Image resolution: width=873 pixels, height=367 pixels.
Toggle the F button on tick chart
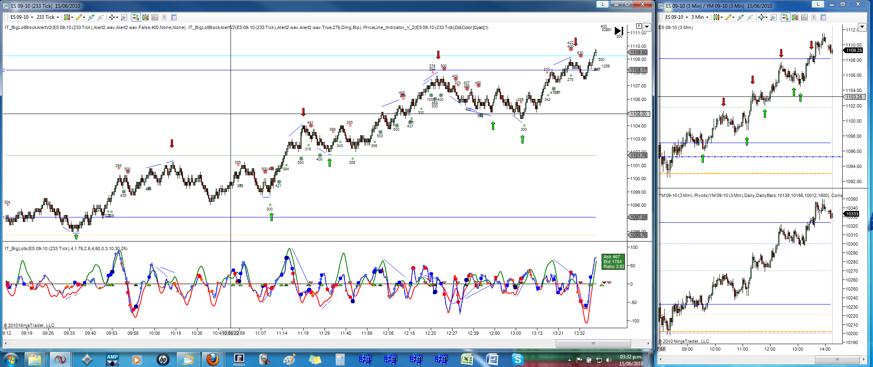[x=639, y=26]
